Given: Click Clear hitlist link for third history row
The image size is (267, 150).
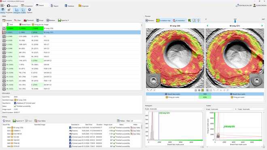Looking at the screenshot, I should tap(136, 134).
